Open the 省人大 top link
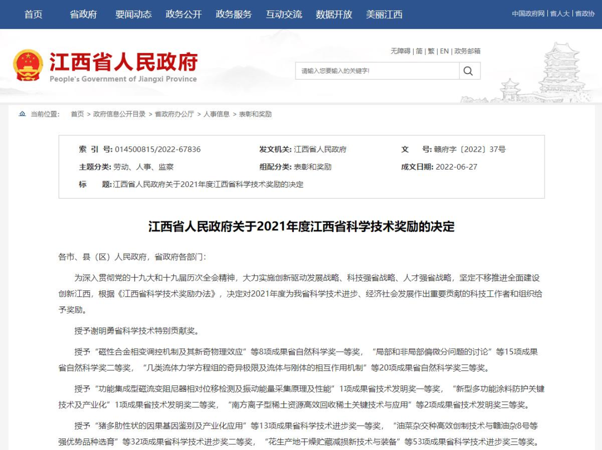Image resolution: width=602 pixels, height=450 pixels. [x=560, y=14]
